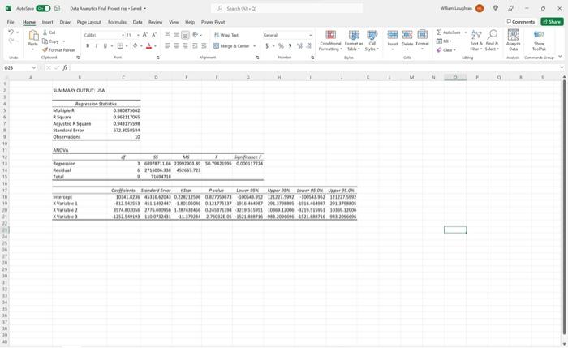Click the AutoSum sigma button

pyautogui.click(x=448, y=32)
